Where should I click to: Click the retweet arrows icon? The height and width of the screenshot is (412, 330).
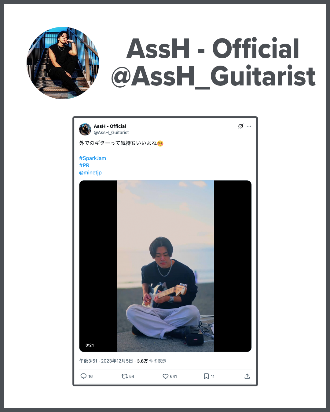pos(125,376)
